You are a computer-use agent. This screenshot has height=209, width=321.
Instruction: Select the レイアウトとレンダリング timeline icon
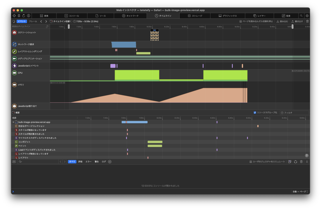(14, 51)
